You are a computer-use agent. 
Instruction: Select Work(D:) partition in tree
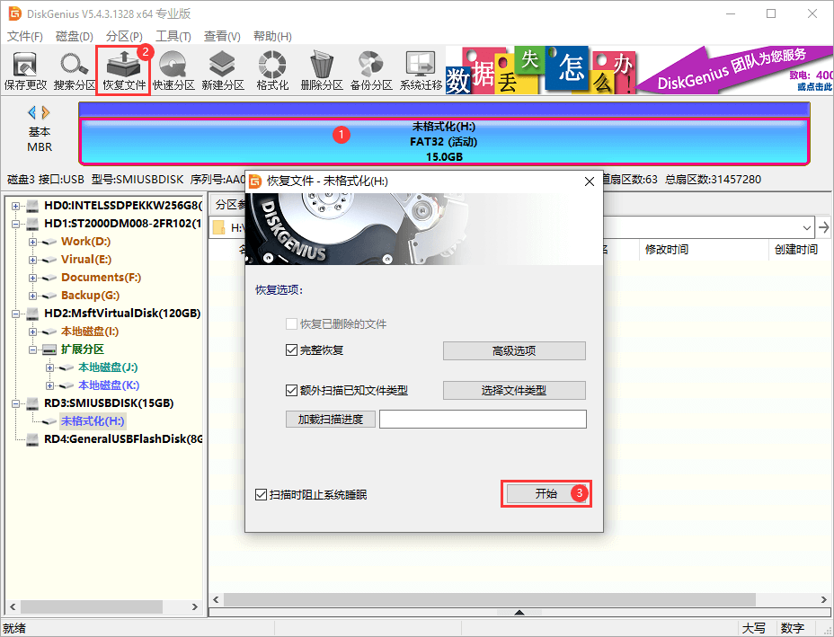(85, 242)
